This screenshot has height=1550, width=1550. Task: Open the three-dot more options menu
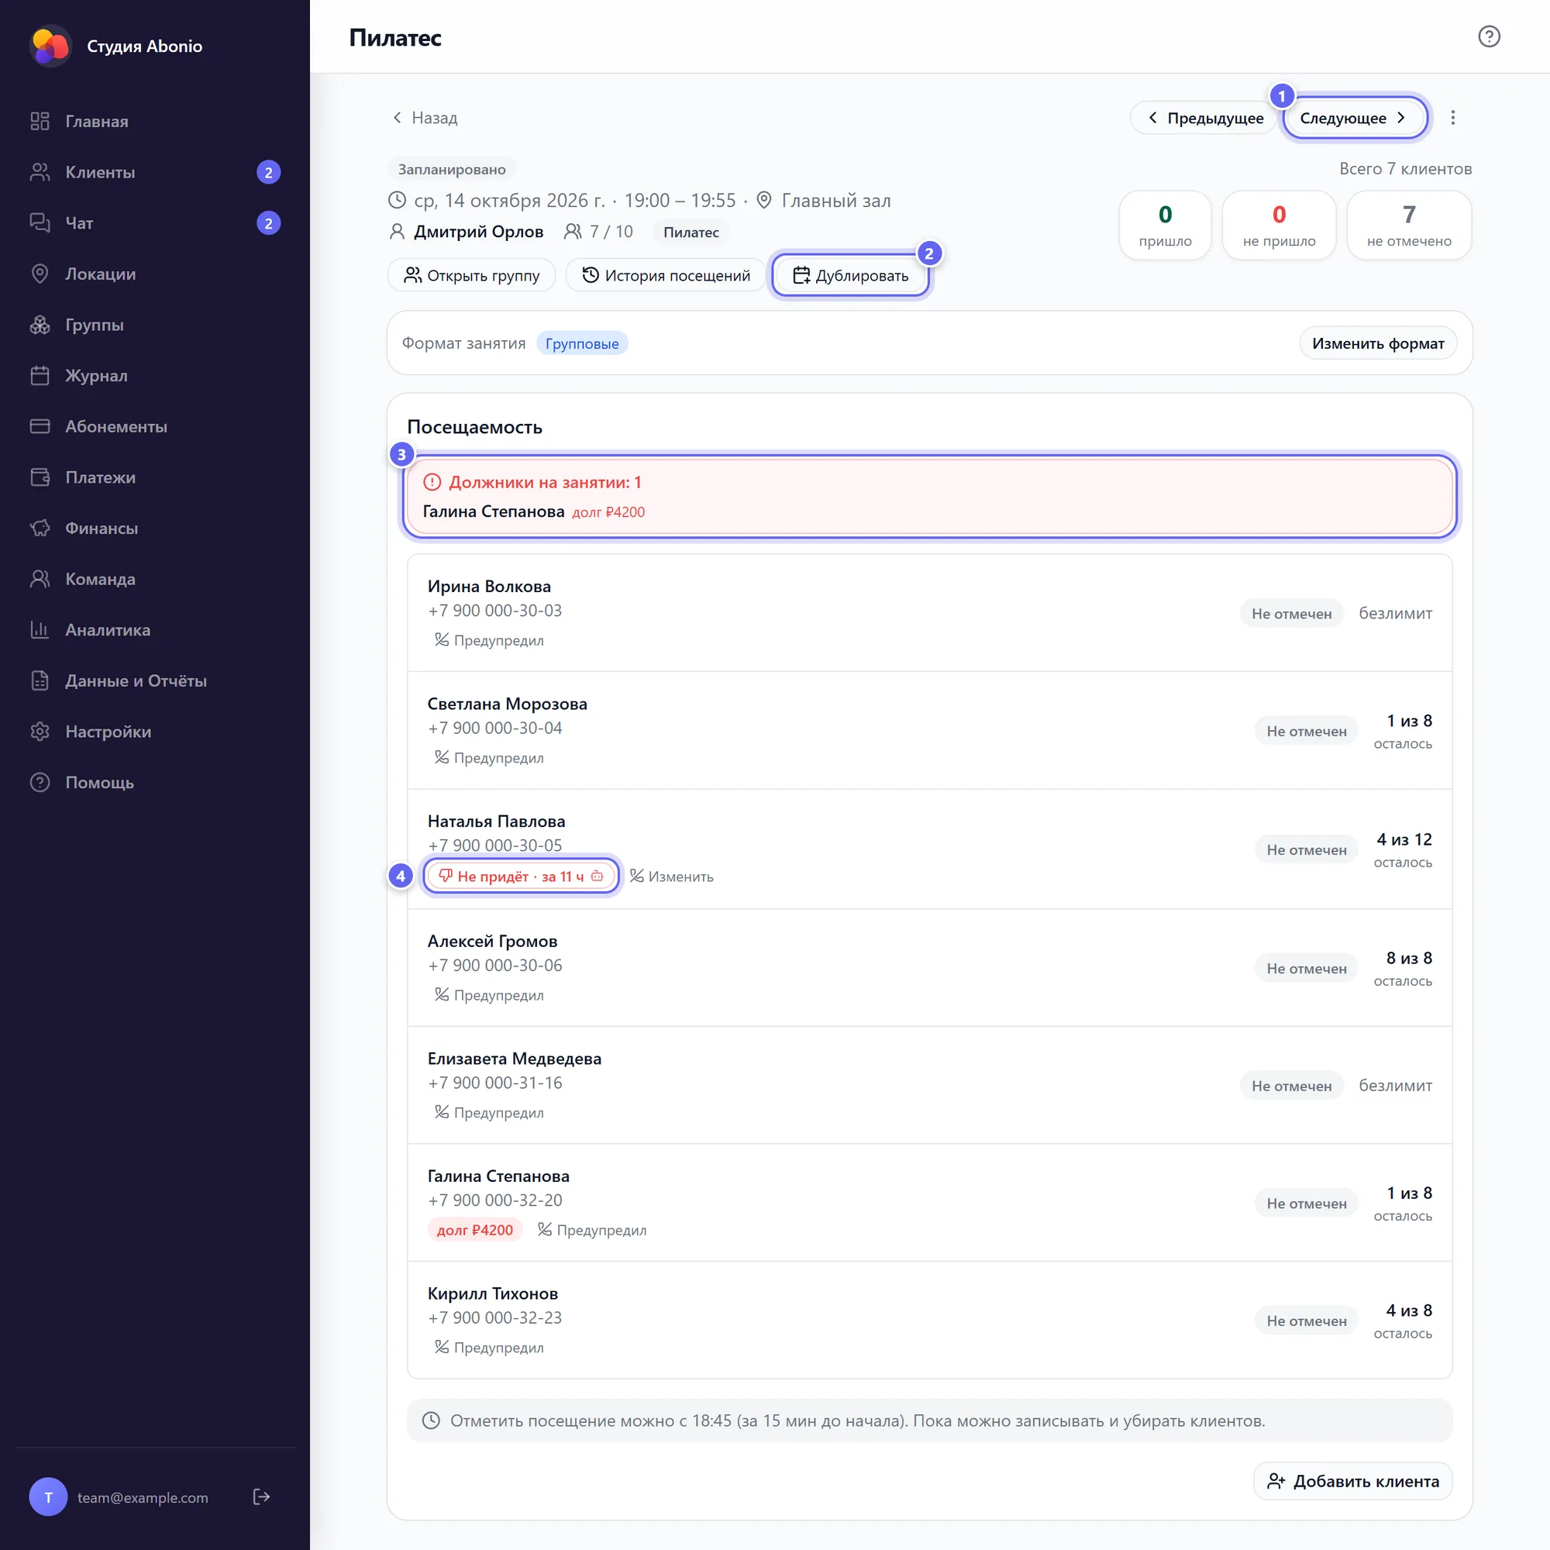pos(1452,118)
